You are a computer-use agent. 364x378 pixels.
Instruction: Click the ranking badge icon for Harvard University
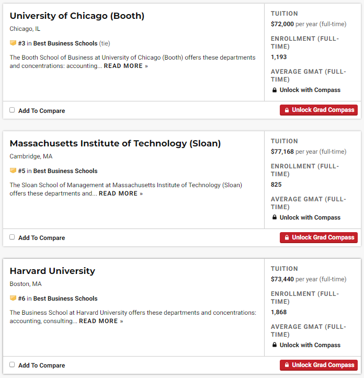pyautogui.click(x=13, y=299)
